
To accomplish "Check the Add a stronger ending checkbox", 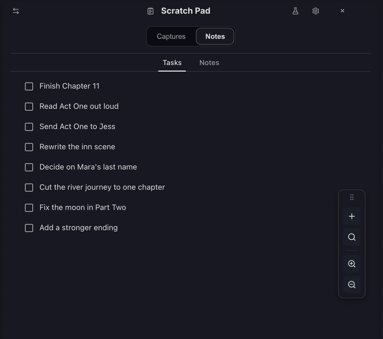I will tap(29, 228).
